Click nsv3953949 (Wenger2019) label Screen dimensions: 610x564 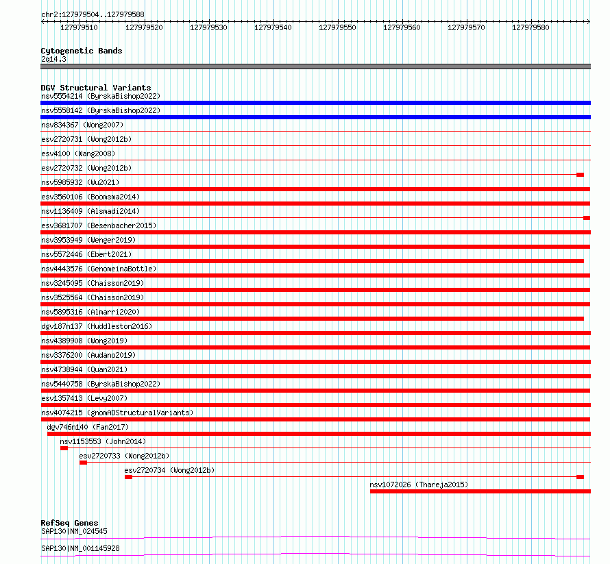point(88,240)
